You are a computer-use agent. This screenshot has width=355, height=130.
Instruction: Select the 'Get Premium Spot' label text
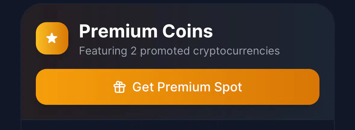pyautogui.click(x=187, y=87)
